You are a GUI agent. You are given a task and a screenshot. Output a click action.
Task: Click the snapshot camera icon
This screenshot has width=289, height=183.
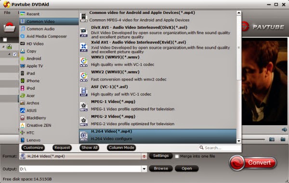click(272, 139)
